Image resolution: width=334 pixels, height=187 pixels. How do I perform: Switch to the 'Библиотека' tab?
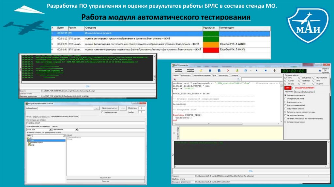point(187,75)
